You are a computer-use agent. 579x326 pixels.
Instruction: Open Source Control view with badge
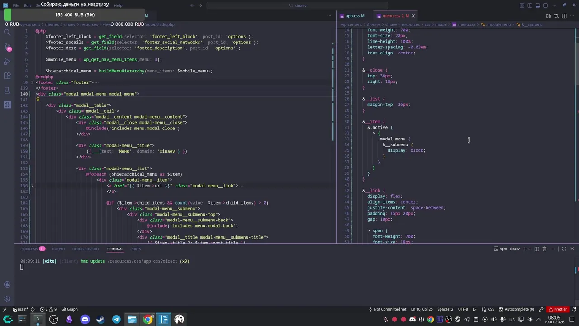[7, 47]
